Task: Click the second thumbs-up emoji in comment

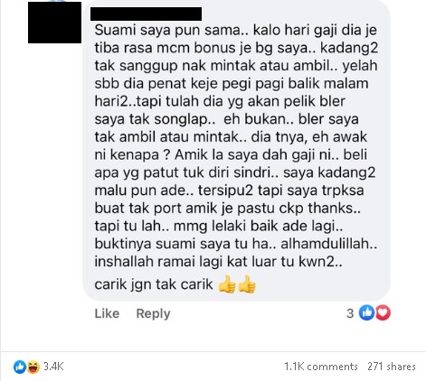Action: [x=247, y=284]
